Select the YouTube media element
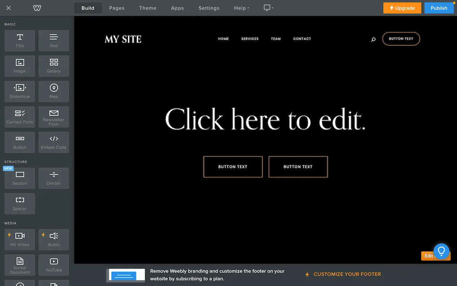 pos(54,265)
